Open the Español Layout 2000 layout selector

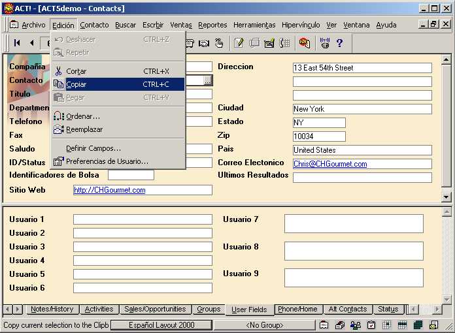(x=161, y=325)
